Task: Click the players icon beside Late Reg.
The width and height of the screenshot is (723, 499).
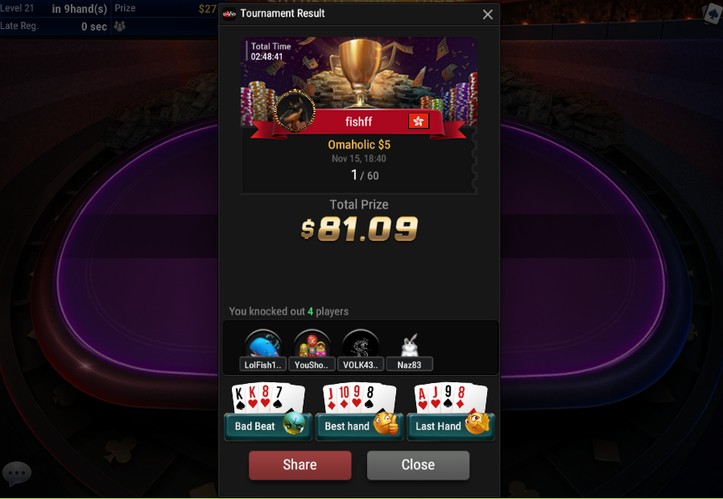Action: pyautogui.click(x=120, y=27)
